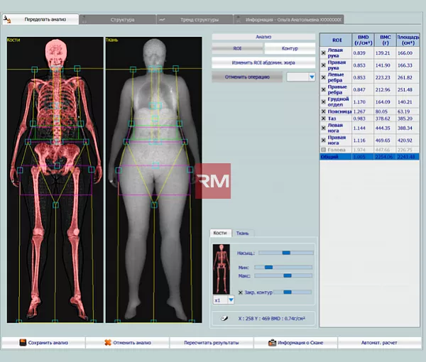Click the Анализ panel header

click(x=263, y=37)
